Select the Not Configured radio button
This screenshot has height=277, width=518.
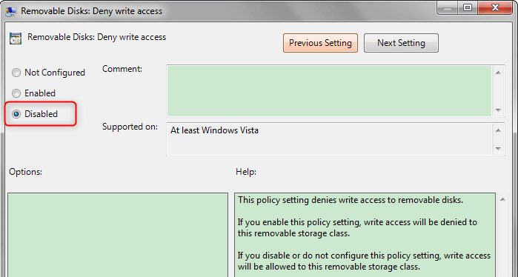click(16, 73)
